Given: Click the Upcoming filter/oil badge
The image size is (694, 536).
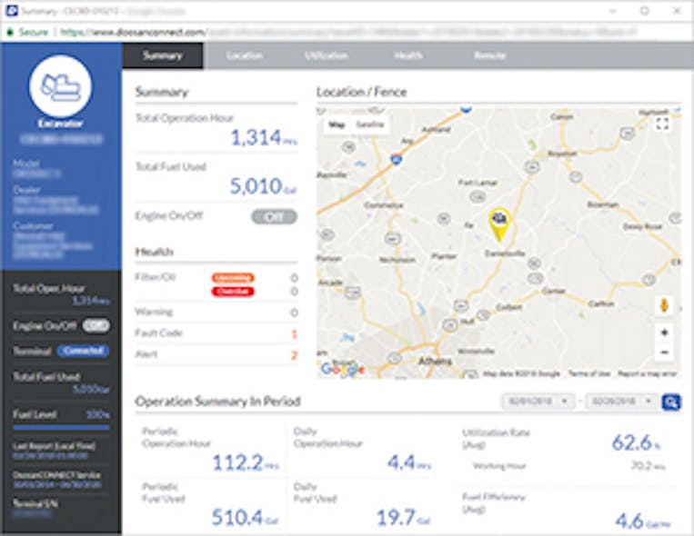Looking at the screenshot, I should [x=233, y=277].
